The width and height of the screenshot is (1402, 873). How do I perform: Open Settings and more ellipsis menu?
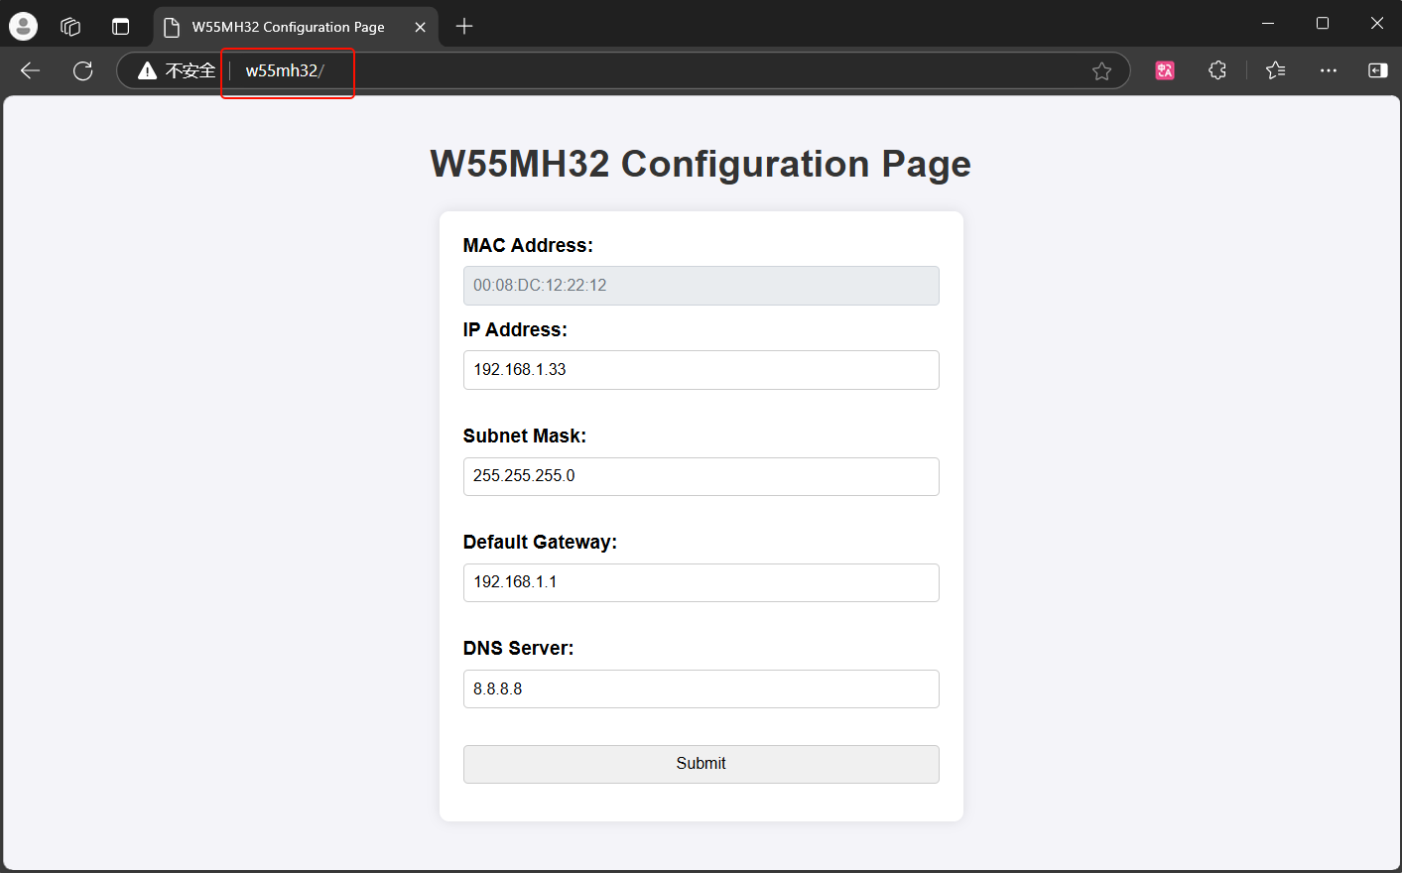1328,70
